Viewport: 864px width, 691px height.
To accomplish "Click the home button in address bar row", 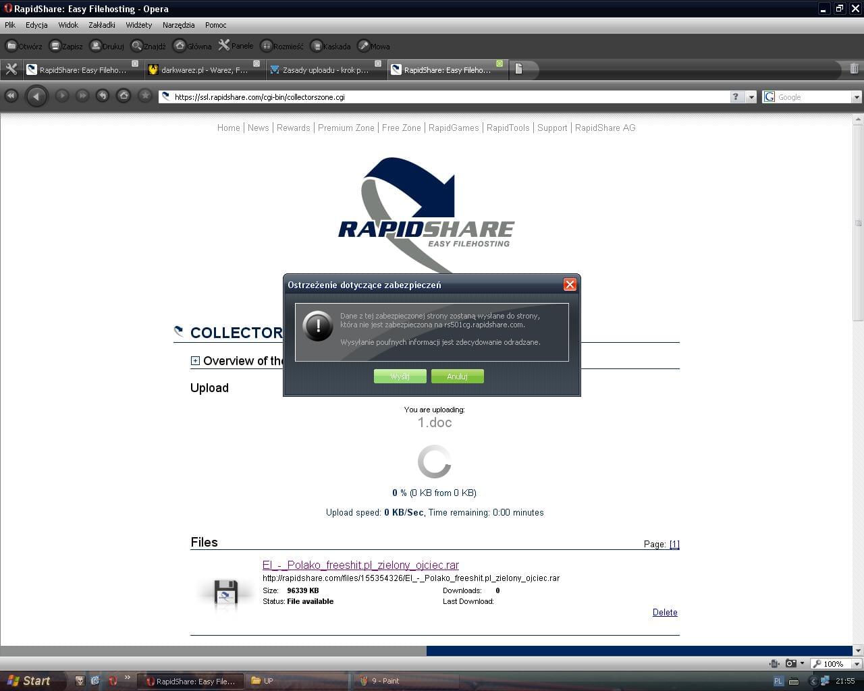I will 124,96.
